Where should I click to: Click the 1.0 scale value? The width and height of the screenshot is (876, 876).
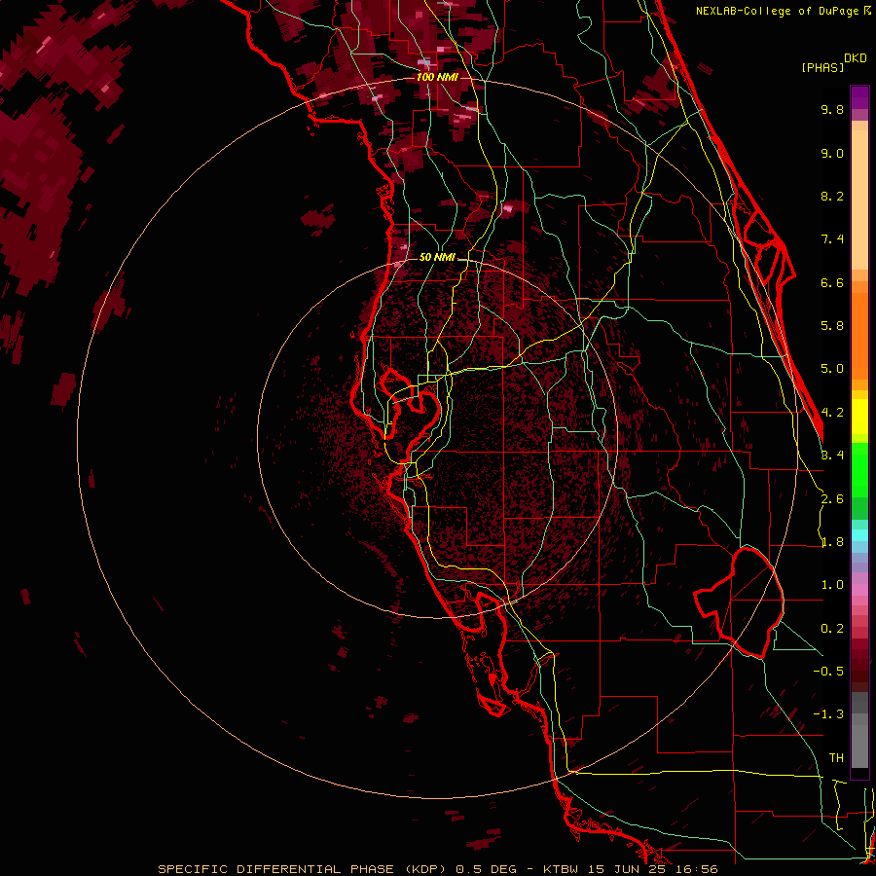pos(832,585)
